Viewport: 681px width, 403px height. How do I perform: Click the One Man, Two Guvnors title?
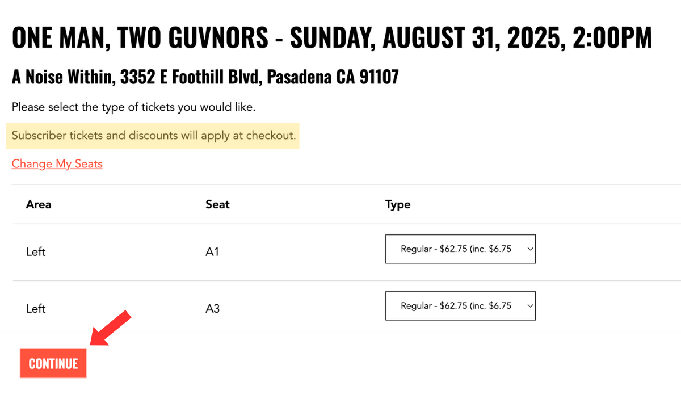pyautogui.click(x=140, y=37)
